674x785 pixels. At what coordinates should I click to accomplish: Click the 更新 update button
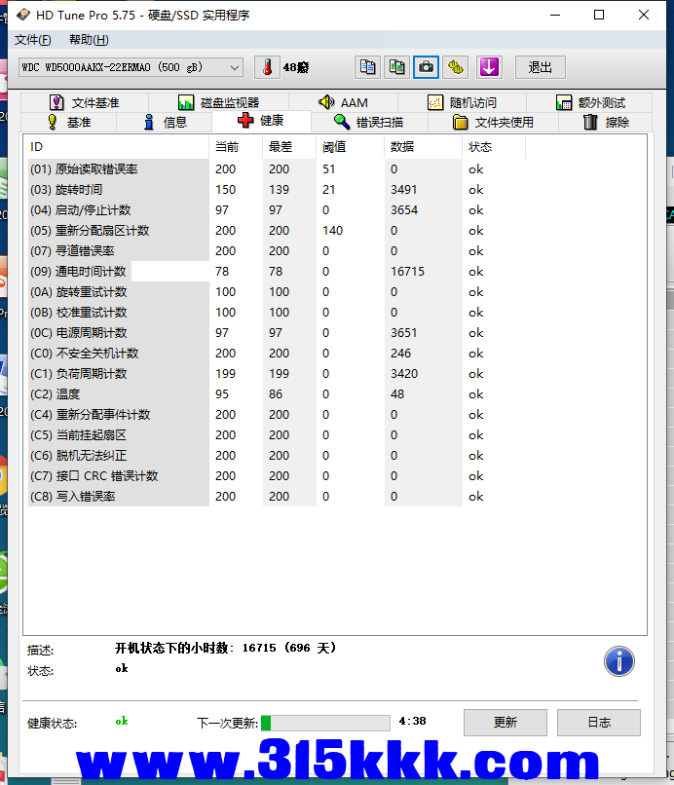505,722
